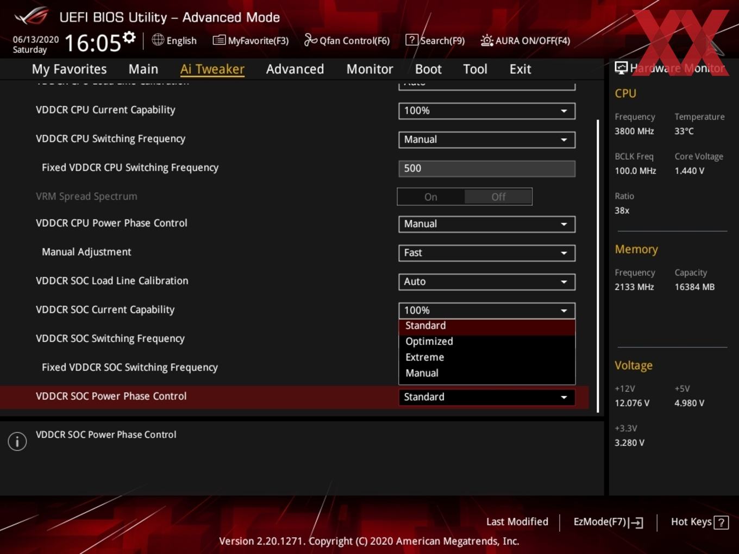Open the Boot tab
This screenshot has width=739, height=554.
(x=428, y=69)
